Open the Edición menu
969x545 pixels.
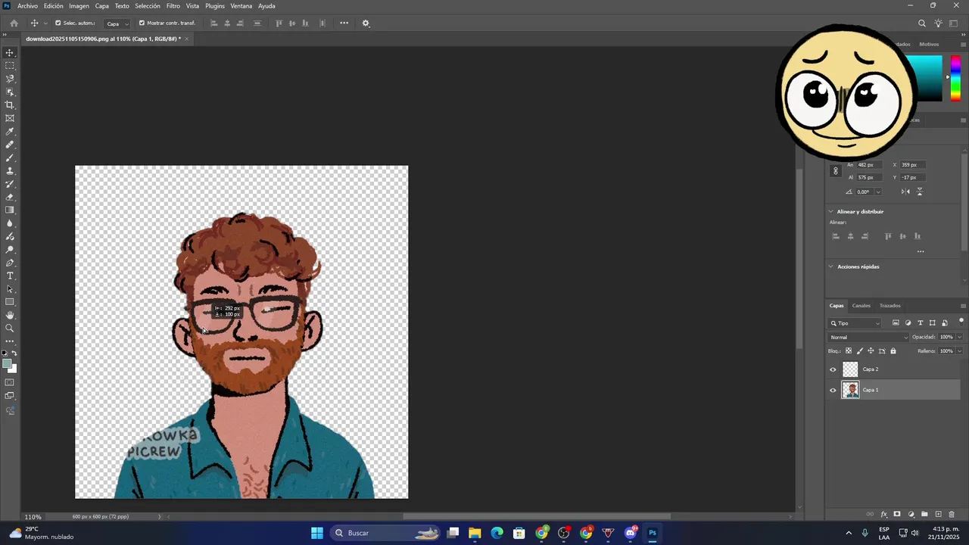click(x=53, y=6)
